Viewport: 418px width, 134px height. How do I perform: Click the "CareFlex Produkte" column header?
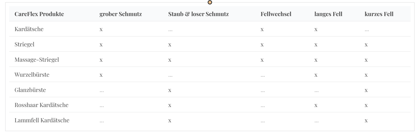(x=39, y=14)
